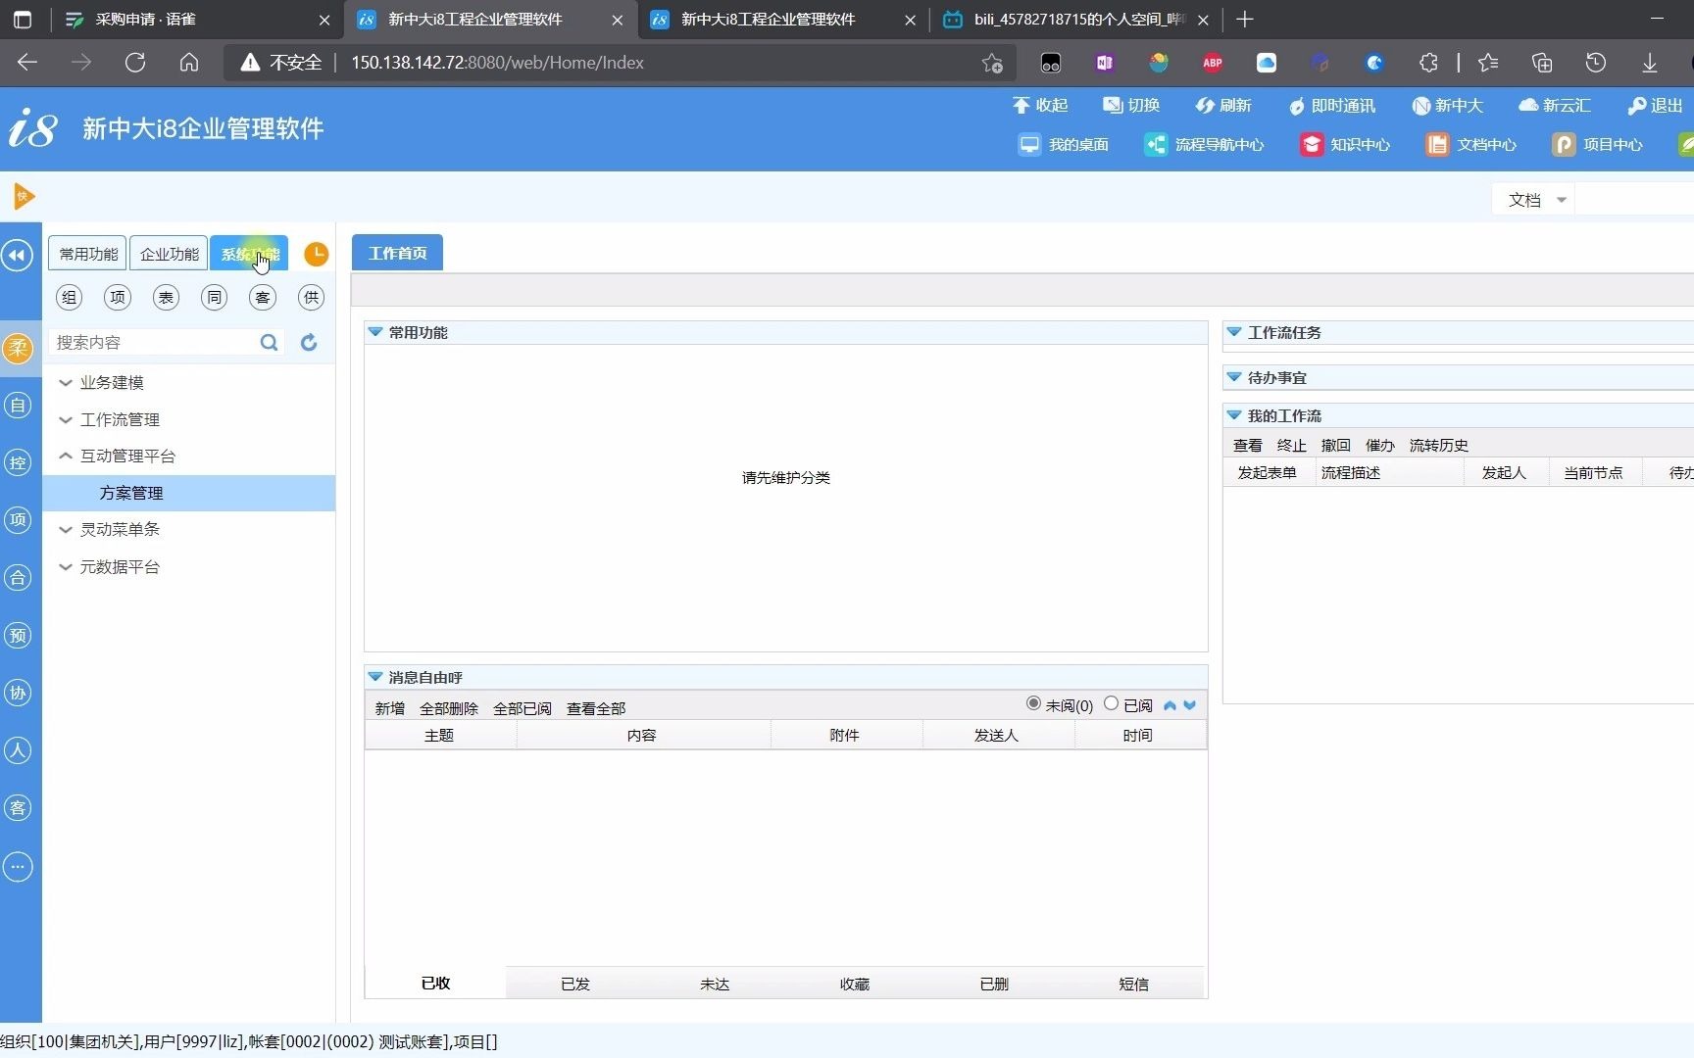Click 全部删除 to delete all messages
The height and width of the screenshot is (1058, 1694).
[x=449, y=708]
